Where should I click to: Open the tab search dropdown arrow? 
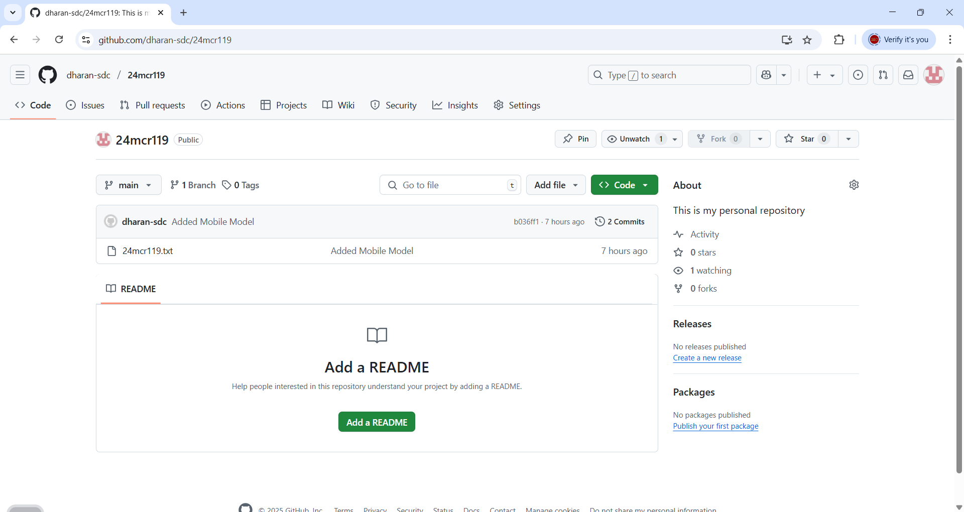[x=13, y=13]
